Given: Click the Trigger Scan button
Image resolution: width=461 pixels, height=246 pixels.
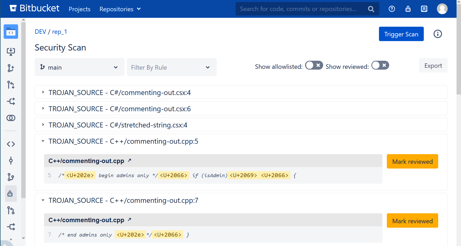Looking at the screenshot, I should (401, 34).
